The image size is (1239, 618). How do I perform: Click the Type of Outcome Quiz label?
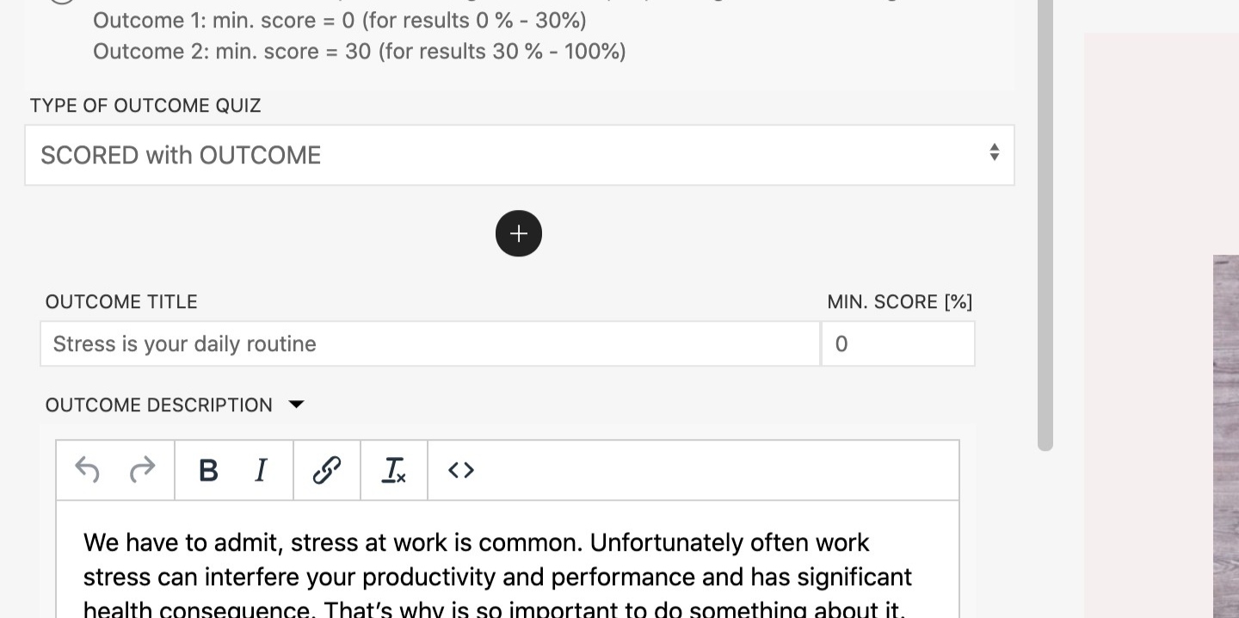145,106
